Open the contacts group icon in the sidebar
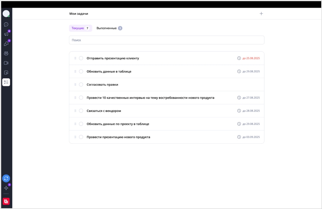Screen dimensions: 322x209 click(6, 53)
